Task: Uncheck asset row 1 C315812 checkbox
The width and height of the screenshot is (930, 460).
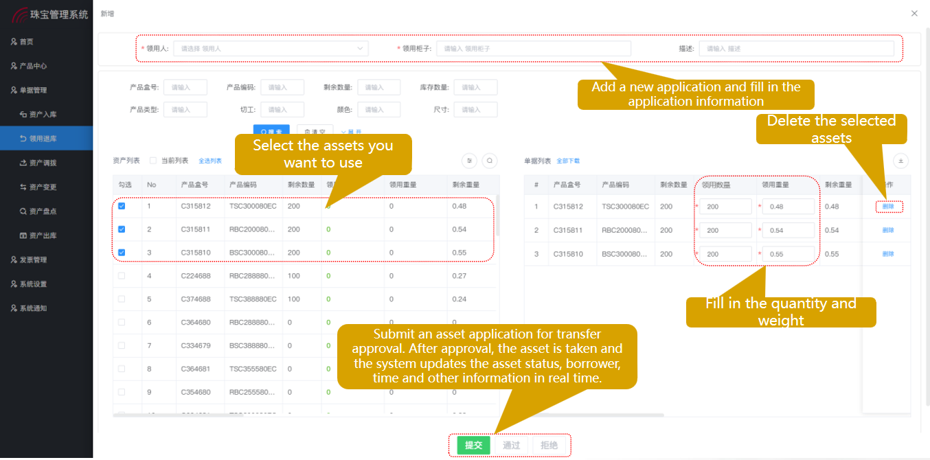Action: pos(122,206)
